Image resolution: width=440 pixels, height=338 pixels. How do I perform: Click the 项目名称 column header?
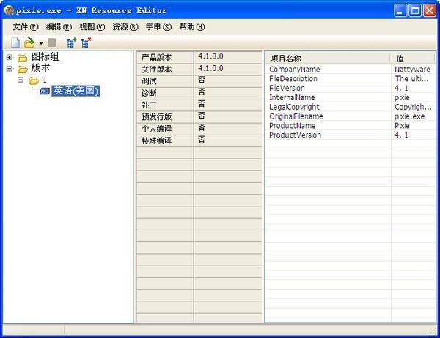(328, 59)
